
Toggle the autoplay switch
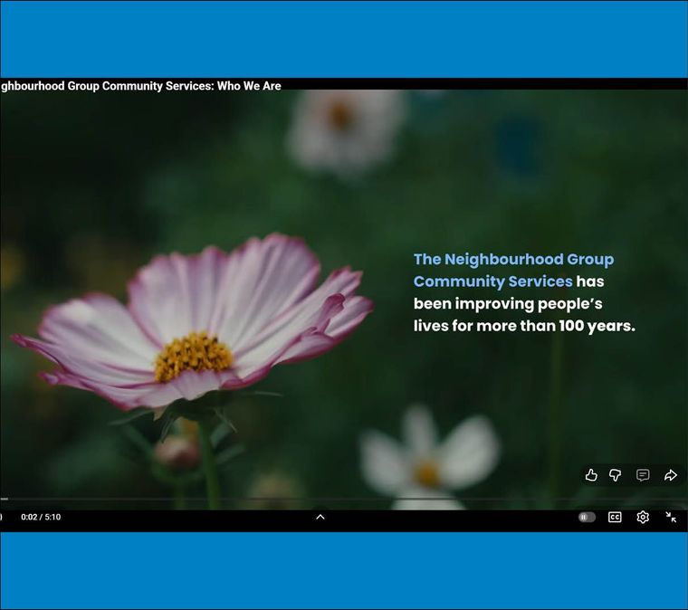(587, 517)
